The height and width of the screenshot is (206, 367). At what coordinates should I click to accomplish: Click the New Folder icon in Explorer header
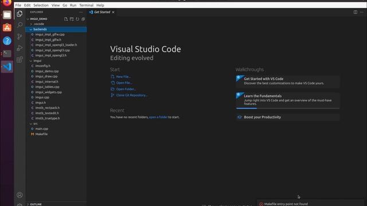(72, 19)
